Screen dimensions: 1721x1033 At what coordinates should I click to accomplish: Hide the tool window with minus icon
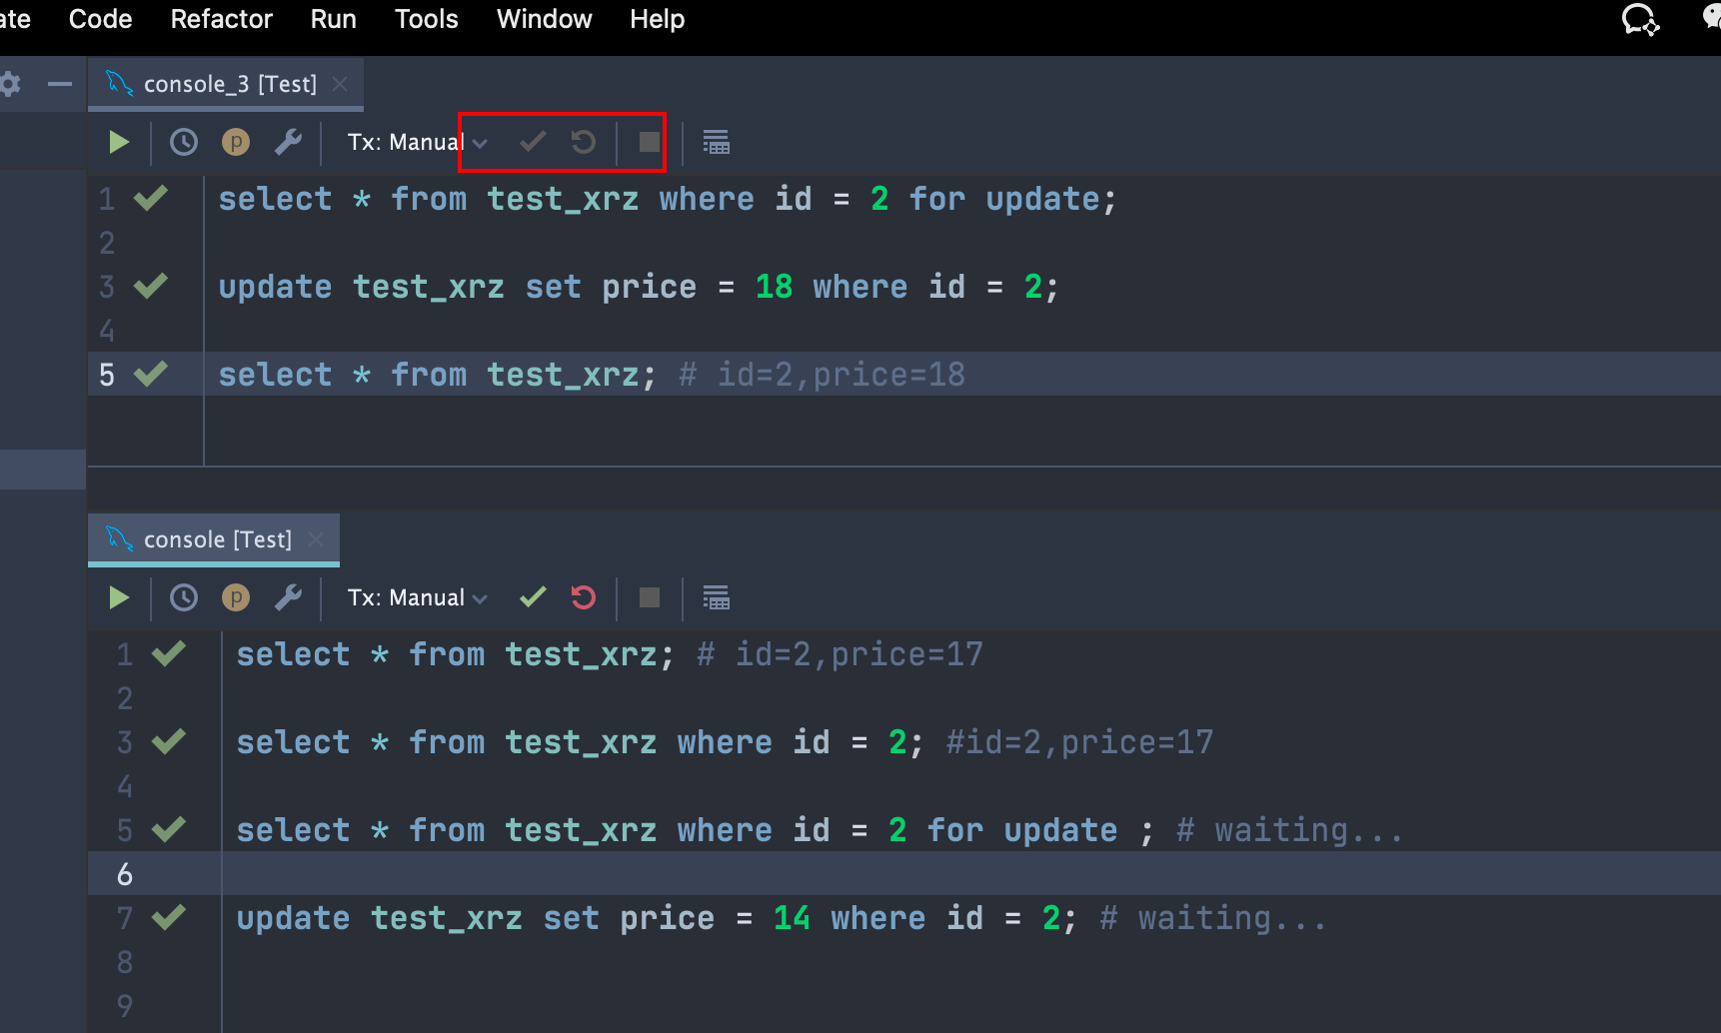tap(60, 84)
